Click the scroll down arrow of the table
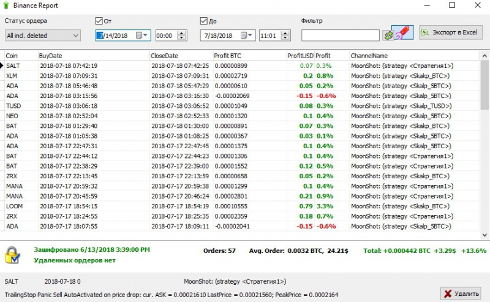The height and width of the screenshot is (302, 490). 484,235
